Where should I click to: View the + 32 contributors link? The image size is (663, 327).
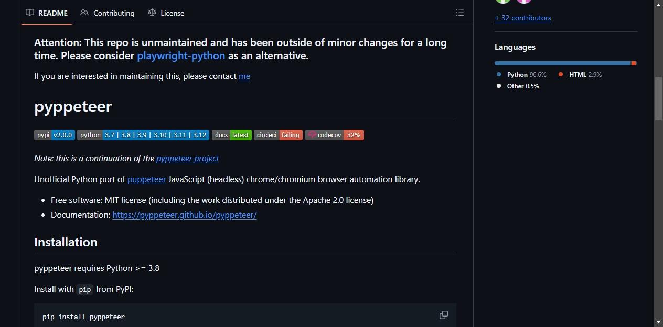click(x=523, y=18)
